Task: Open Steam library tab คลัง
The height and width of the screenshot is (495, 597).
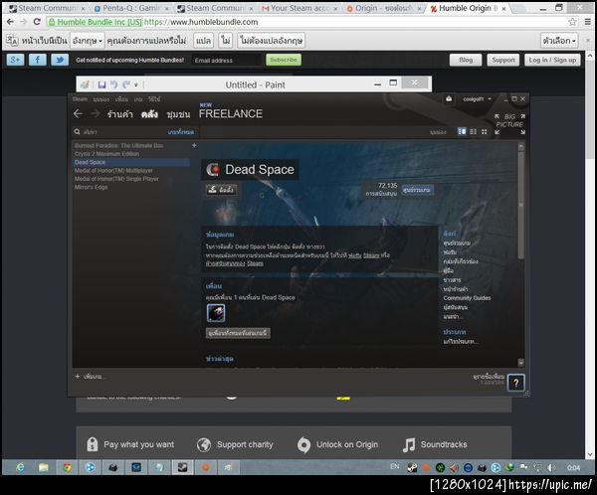Action: (149, 114)
